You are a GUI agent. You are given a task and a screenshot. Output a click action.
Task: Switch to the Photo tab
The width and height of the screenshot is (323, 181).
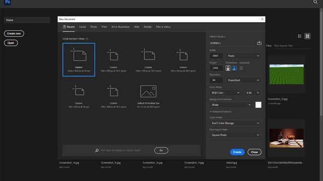point(94,27)
